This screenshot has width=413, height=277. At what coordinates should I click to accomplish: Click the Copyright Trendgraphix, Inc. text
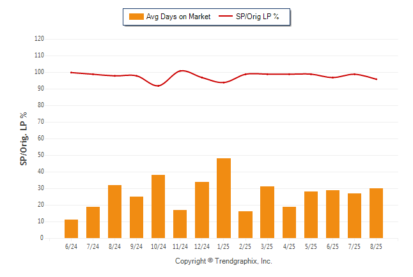224,261
